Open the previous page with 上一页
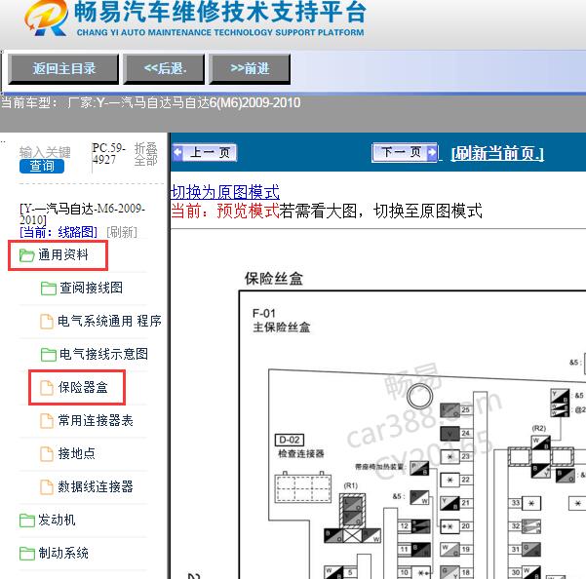 tap(205, 152)
